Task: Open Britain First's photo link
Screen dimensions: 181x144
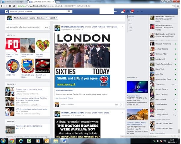Action: (100, 113)
